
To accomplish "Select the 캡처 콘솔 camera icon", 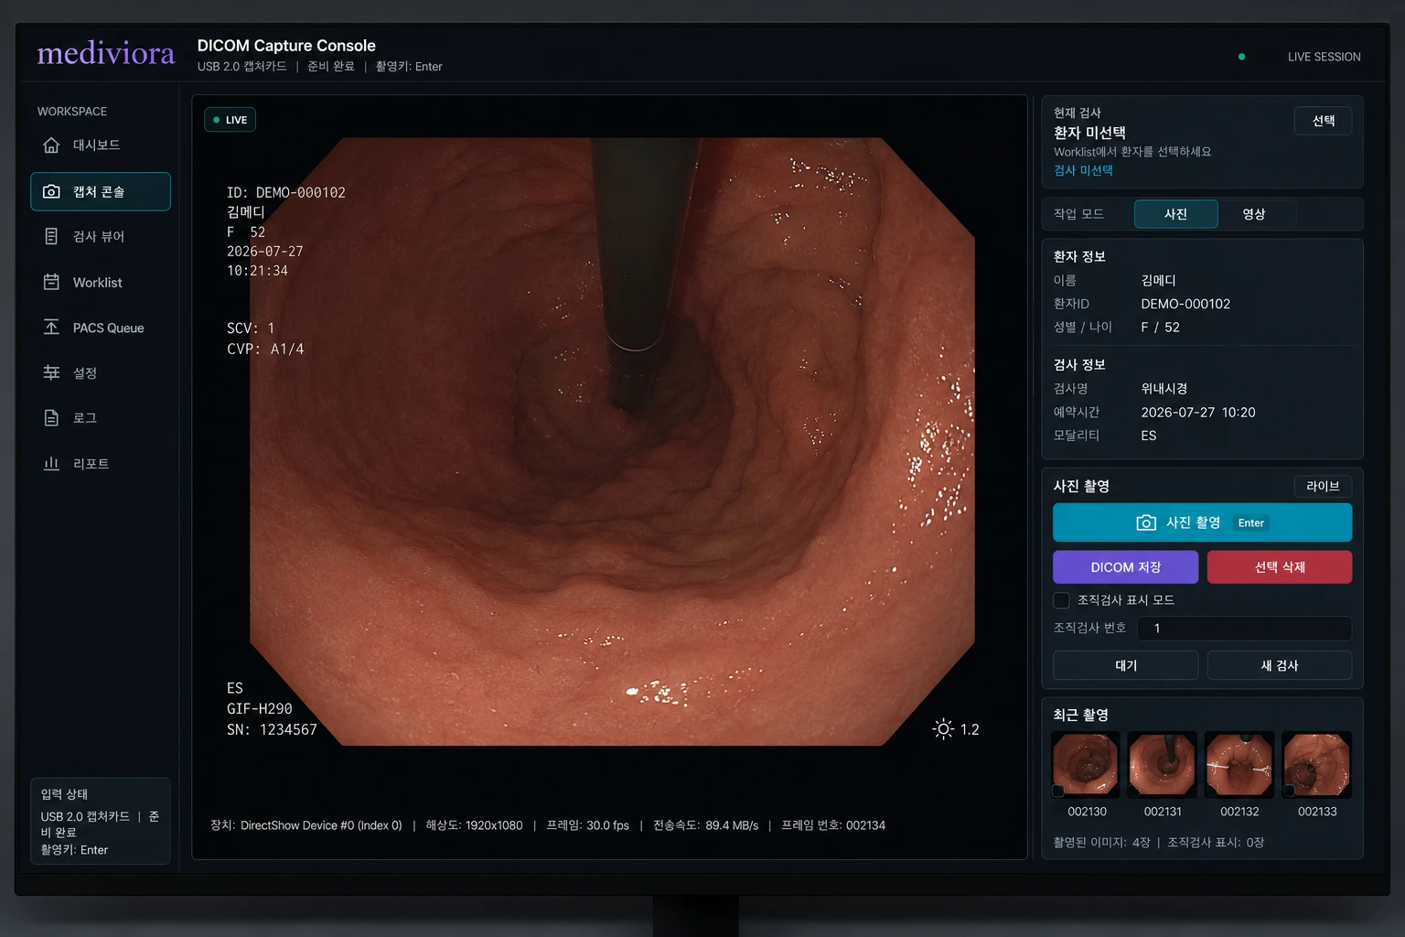I will coord(51,191).
